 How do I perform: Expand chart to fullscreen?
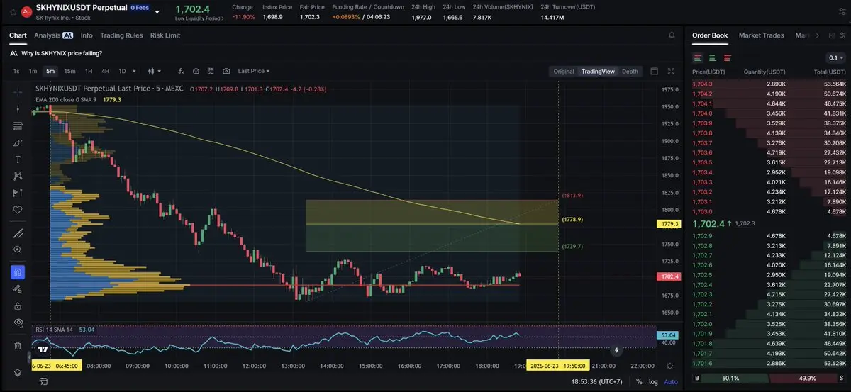(672, 71)
